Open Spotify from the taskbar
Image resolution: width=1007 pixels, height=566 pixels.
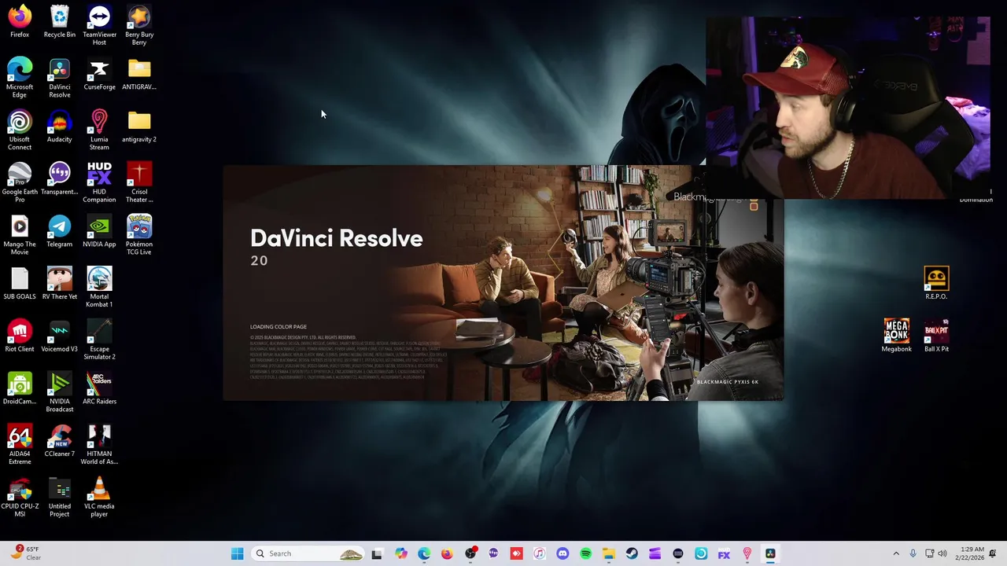click(585, 553)
